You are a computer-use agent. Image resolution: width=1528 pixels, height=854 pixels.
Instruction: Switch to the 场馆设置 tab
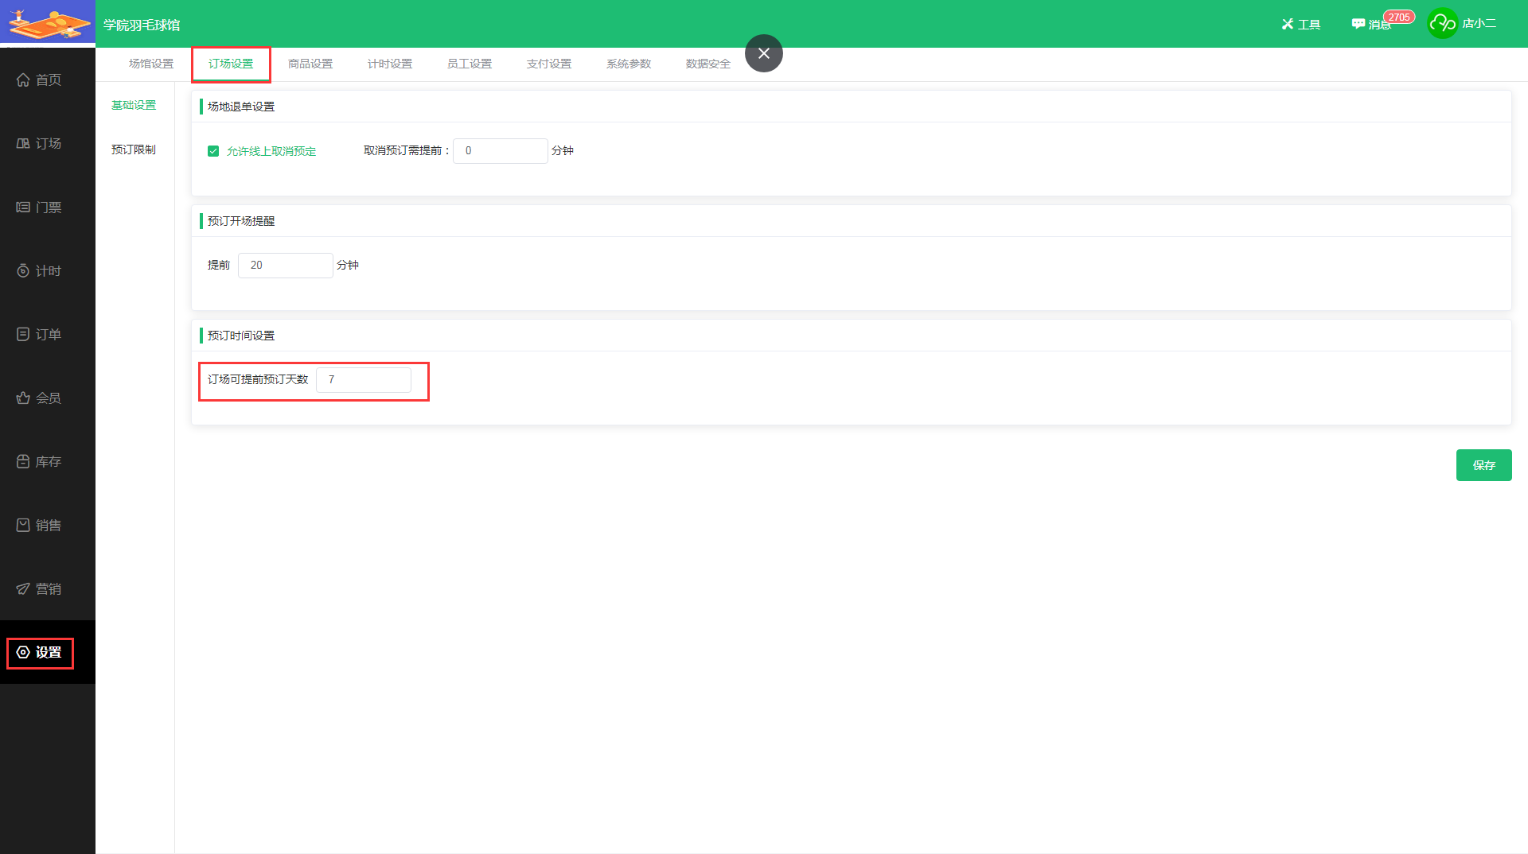tap(151, 64)
